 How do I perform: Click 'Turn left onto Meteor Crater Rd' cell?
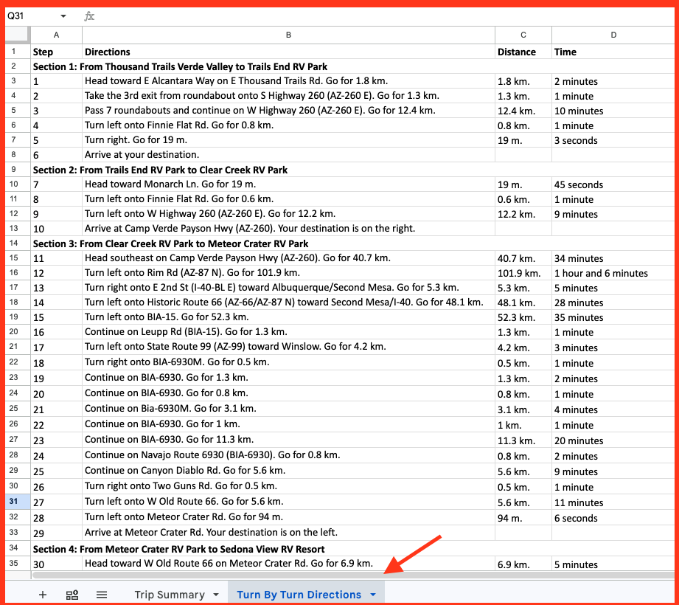pyautogui.click(x=288, y=517)
